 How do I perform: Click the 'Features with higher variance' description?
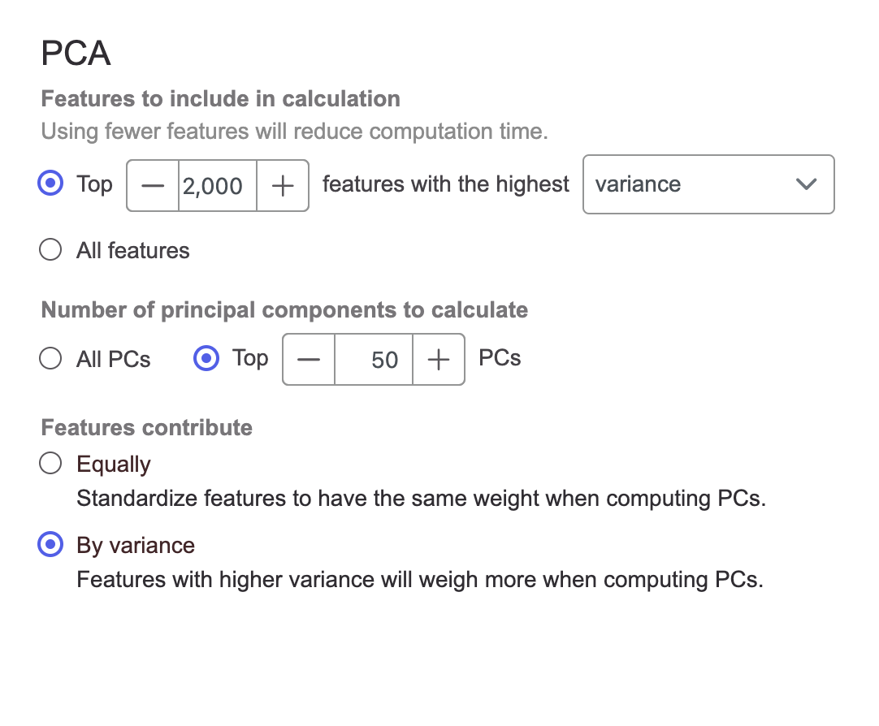coord(419,580)
